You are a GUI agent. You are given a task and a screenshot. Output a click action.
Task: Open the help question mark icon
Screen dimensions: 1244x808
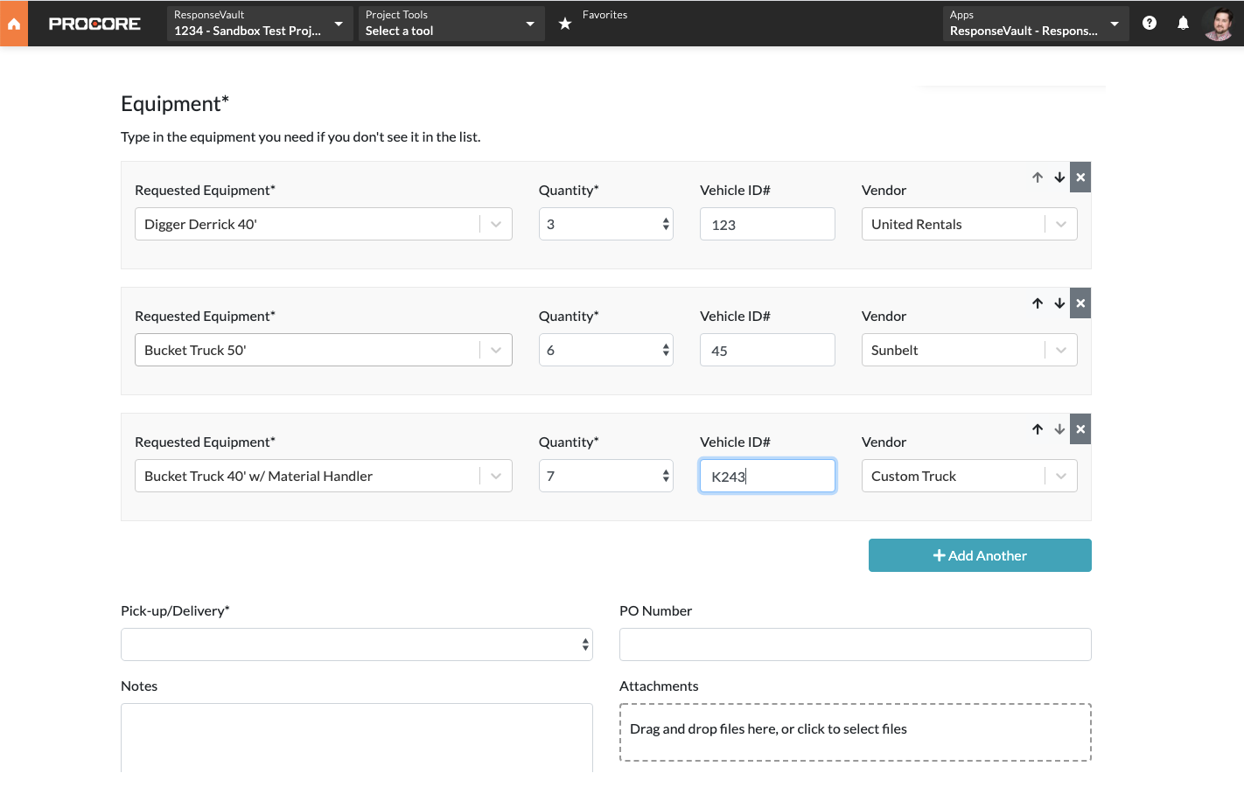click(x=1149, y=23)
